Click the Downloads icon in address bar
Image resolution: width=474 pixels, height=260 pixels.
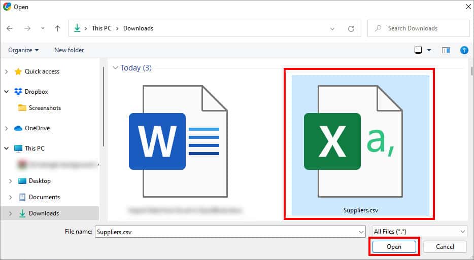(x=77, y=28)
